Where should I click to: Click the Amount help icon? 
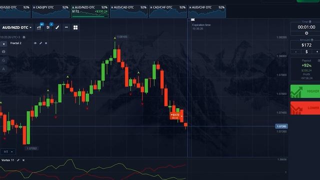point(312,40)
